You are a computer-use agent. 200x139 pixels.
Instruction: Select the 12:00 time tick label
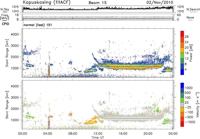pos(98,134)
